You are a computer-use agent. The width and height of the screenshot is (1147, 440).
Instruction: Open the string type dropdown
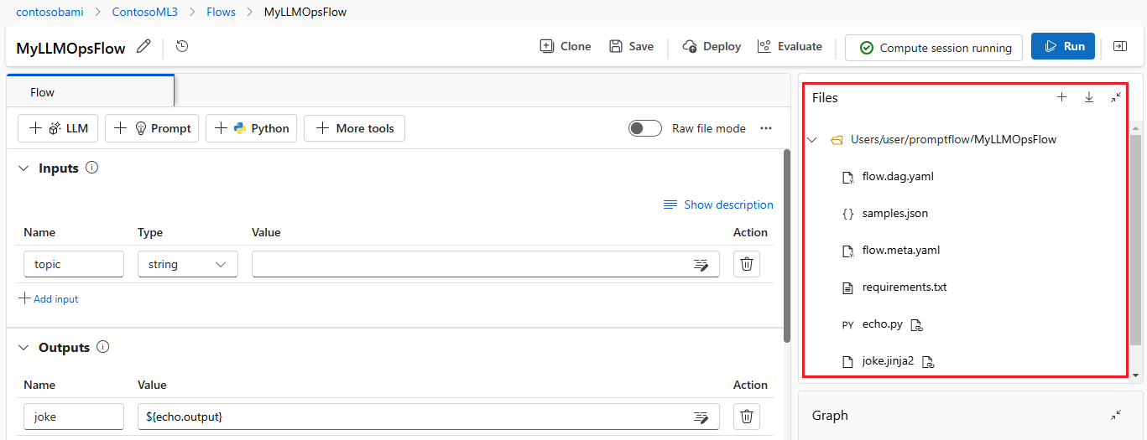tap(187, 264)
